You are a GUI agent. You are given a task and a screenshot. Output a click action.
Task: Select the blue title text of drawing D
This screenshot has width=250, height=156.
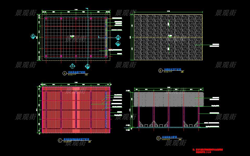pos(169,137)
